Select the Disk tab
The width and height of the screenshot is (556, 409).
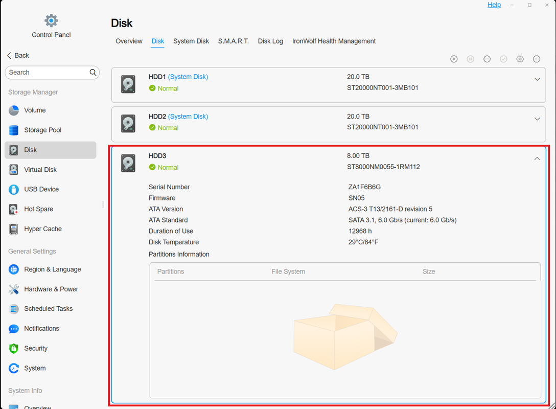pos(158,41)
